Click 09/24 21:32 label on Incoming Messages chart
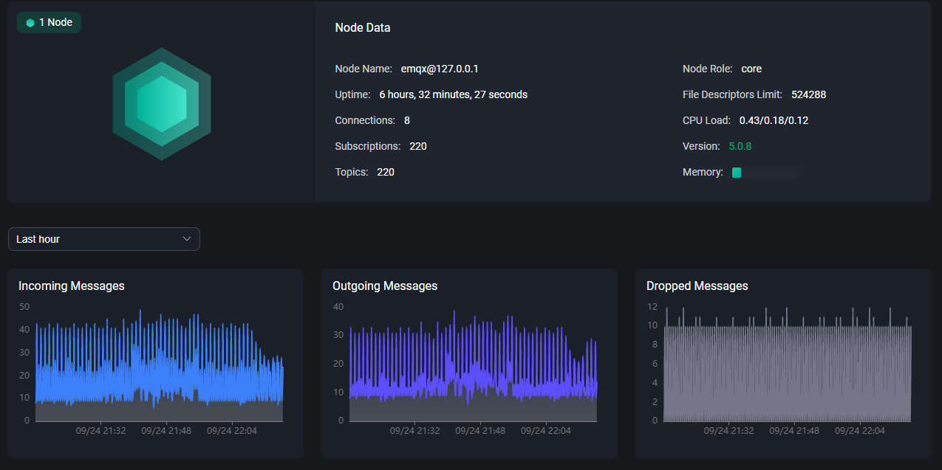The height and width of the screenshot is (470, 942). coord(101,431)
